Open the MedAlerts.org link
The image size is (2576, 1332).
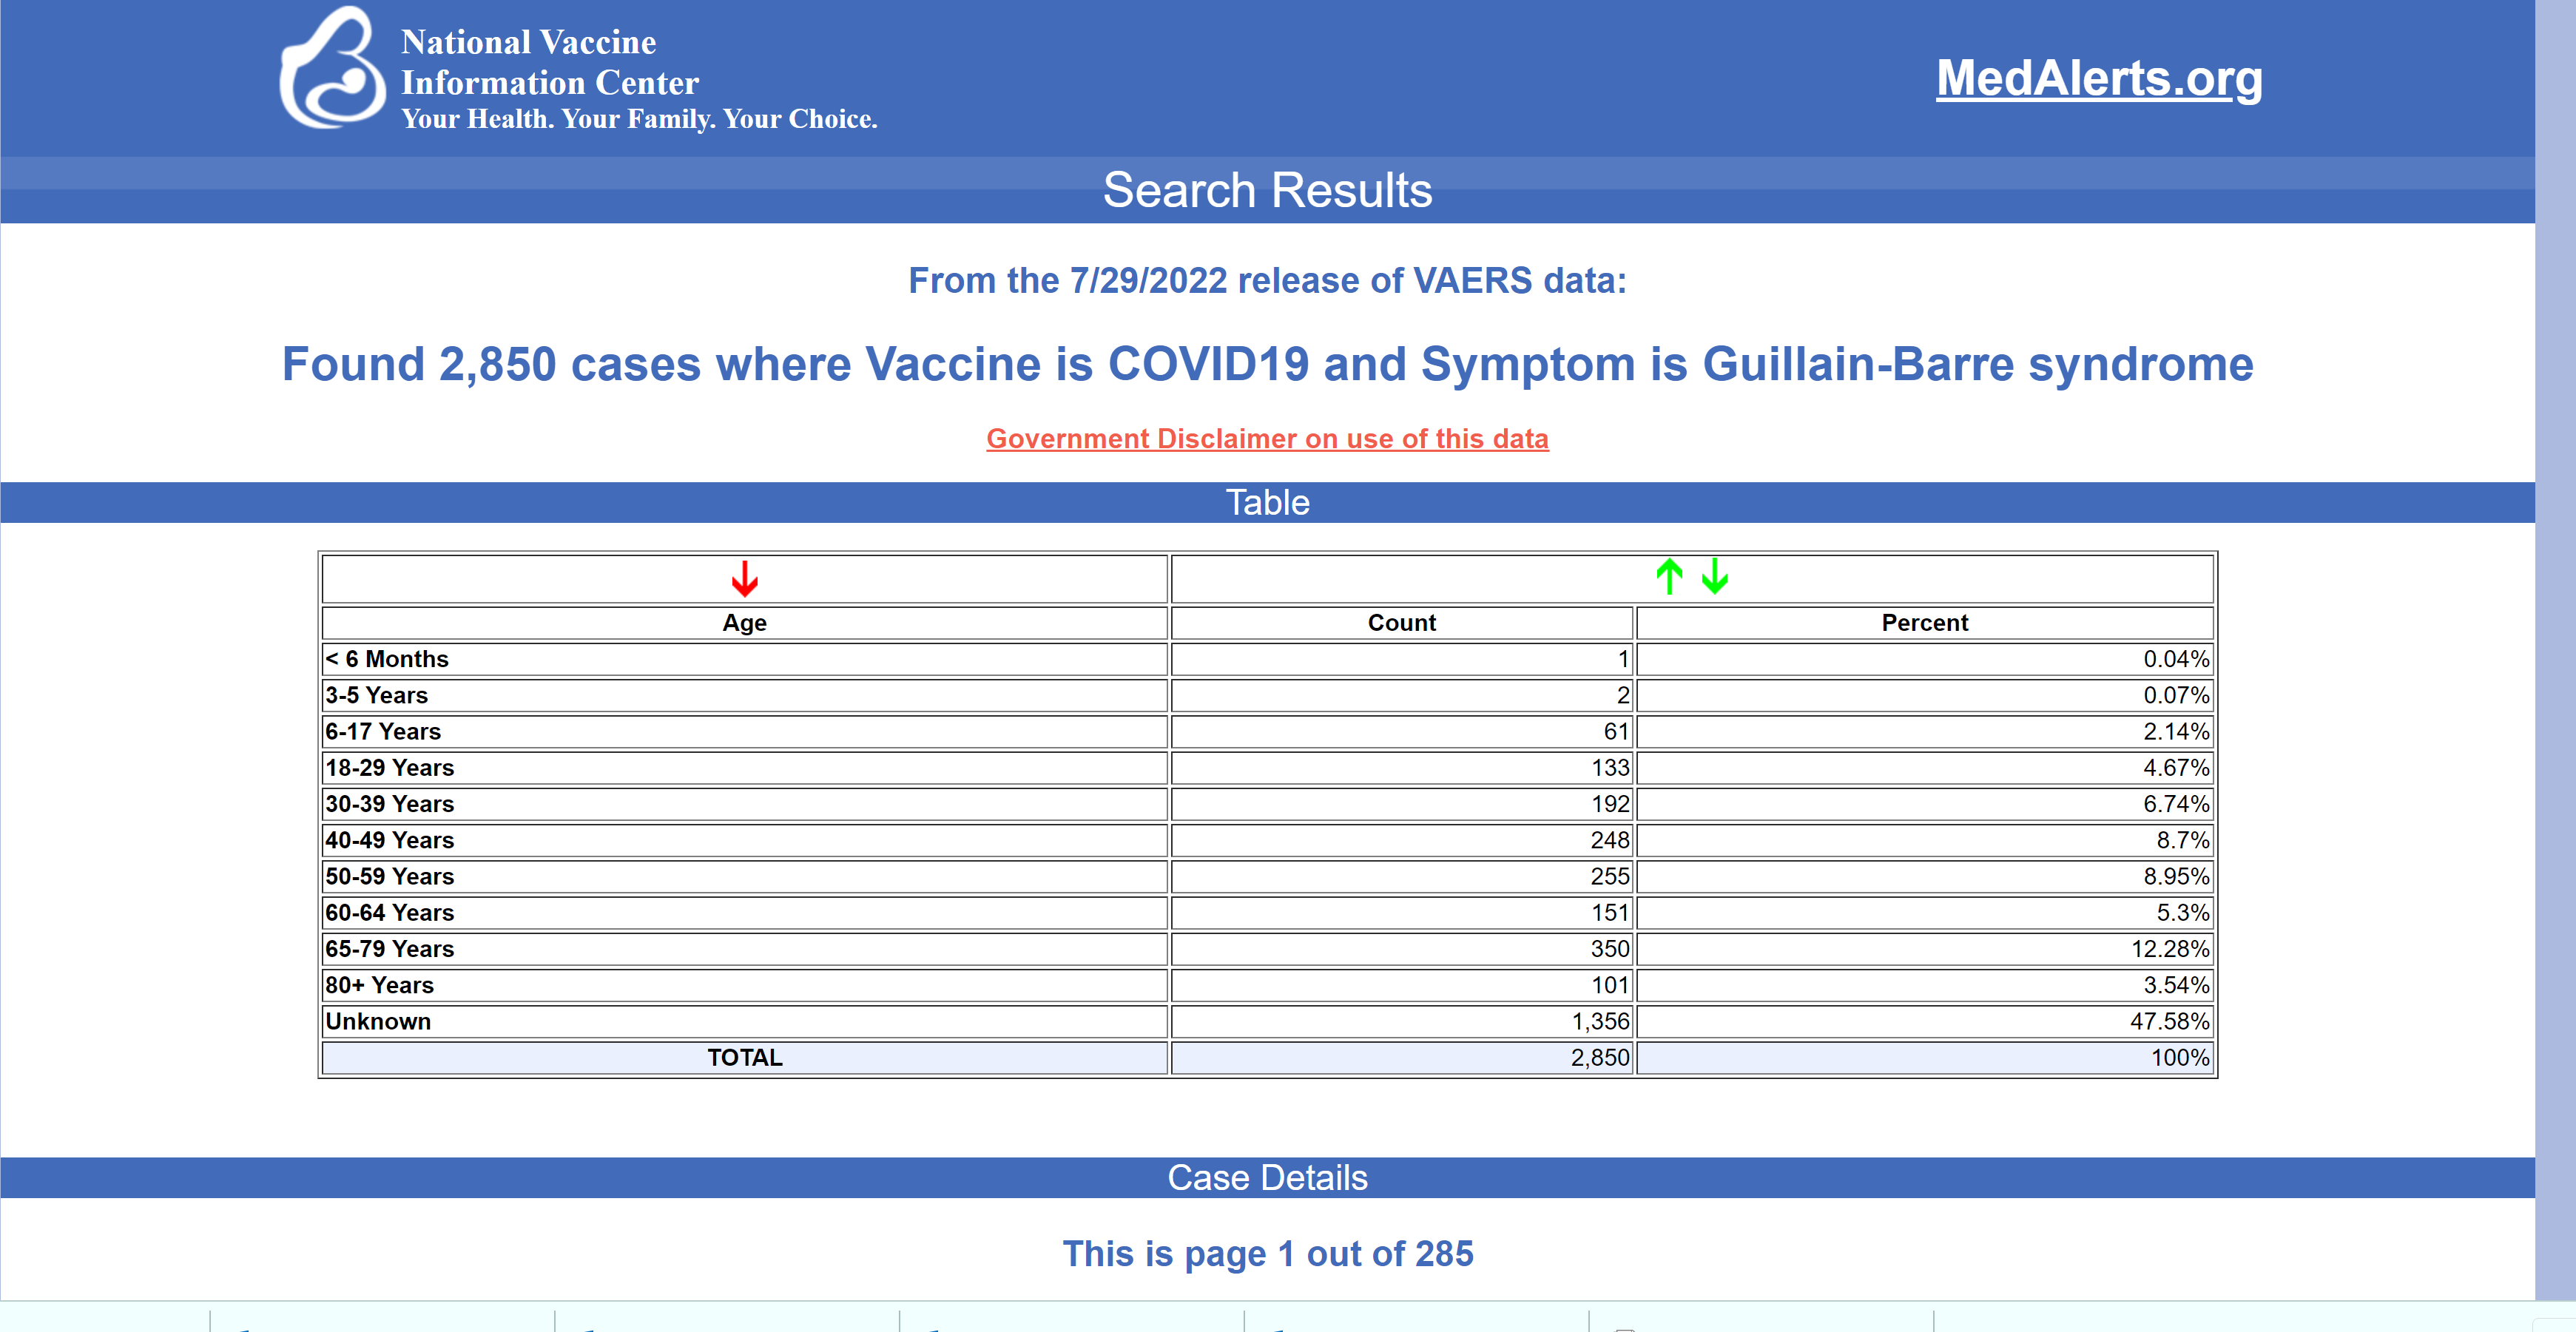tap(2099, 78)
